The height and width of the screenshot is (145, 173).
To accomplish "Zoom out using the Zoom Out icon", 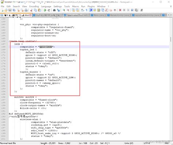I will pyautogui.click(x=68, y=10).
